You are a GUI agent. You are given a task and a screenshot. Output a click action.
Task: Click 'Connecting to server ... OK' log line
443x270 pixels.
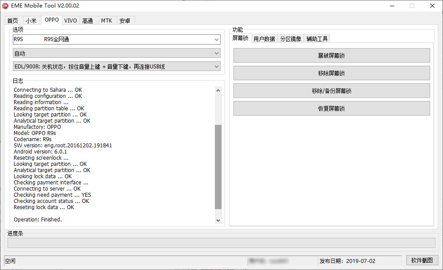(x=47, y=189)
